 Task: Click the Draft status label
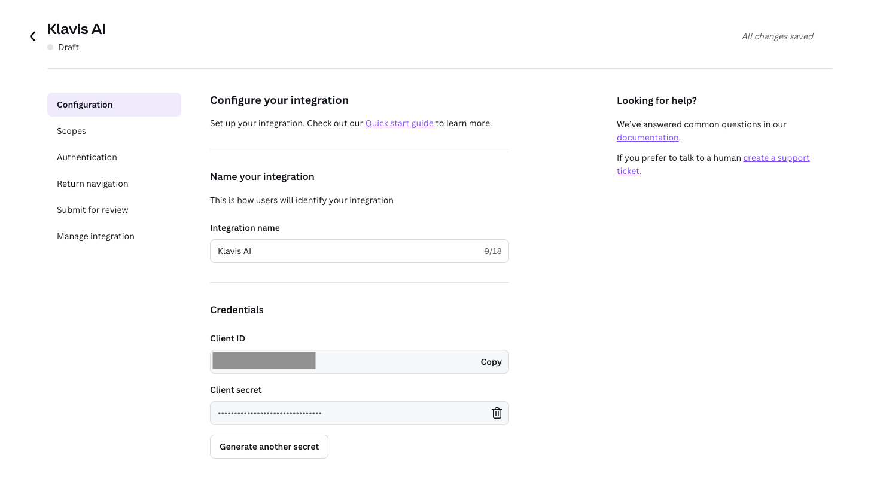68,47
